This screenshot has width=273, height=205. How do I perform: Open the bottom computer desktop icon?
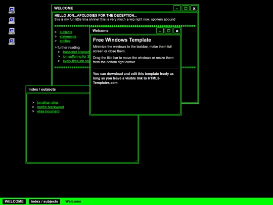[x=12, y=42]
